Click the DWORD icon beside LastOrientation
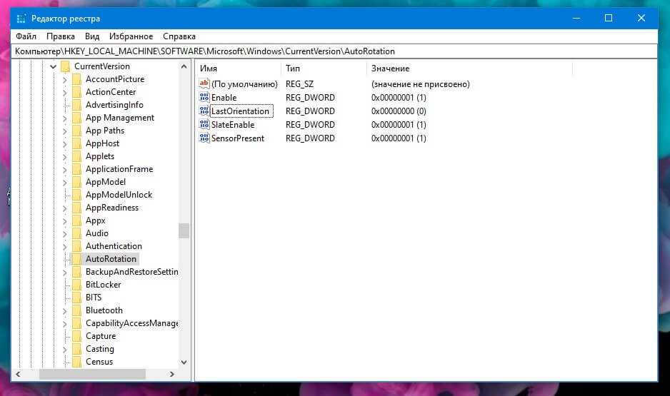 (x=204, y=111)
